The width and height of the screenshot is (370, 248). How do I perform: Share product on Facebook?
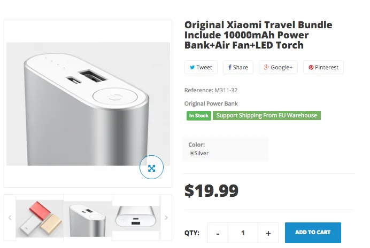pyautogui.click(x=238, y=67)
